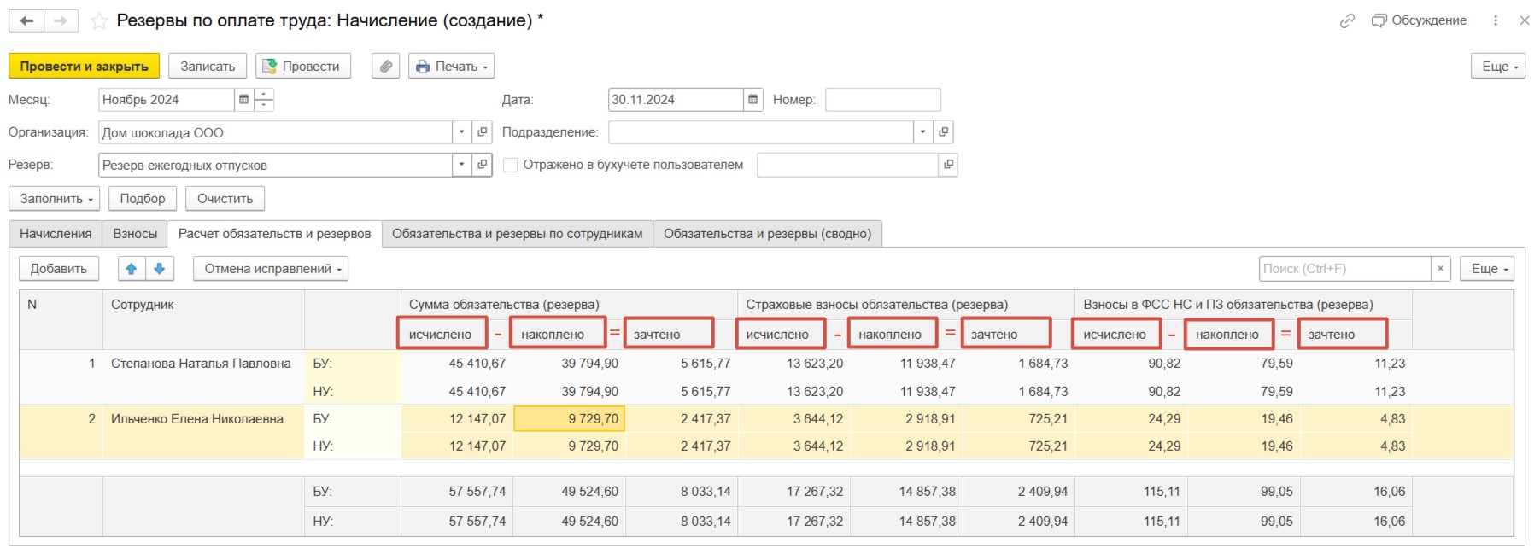Image resolution: width=1540 pixels, height=548 pixels.
Task: Move the selected row up with blue arrow
Action: click(x=132, y=269)
